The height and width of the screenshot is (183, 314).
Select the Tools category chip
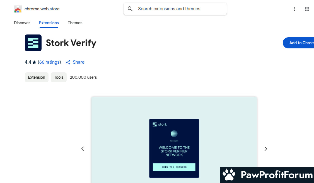pyautogui.click(x=59, y=77)
